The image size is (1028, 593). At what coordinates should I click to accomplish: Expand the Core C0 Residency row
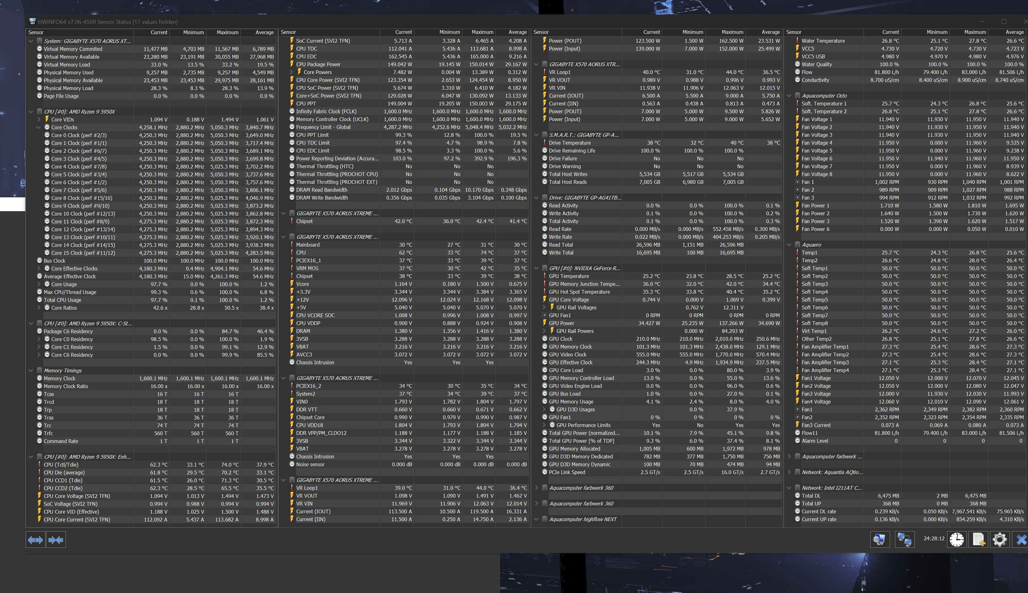click(39, 339)
